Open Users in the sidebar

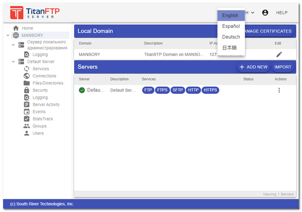38,133
